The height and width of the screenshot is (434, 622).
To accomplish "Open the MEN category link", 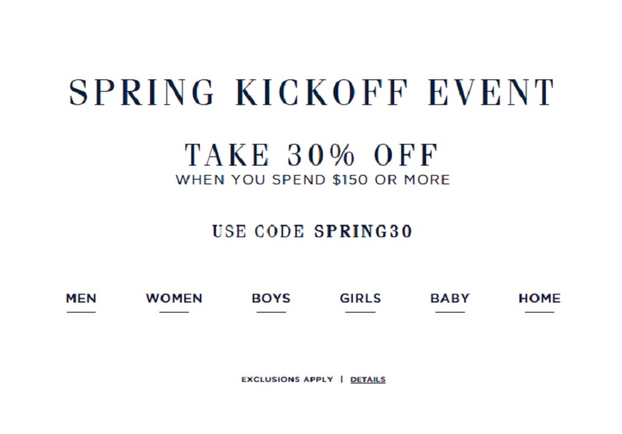I will pos(81,299).
